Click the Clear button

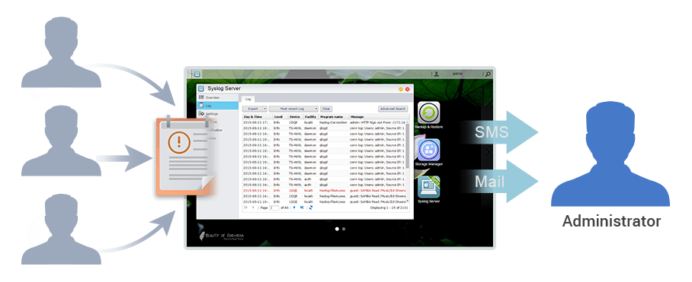[326, 108]
